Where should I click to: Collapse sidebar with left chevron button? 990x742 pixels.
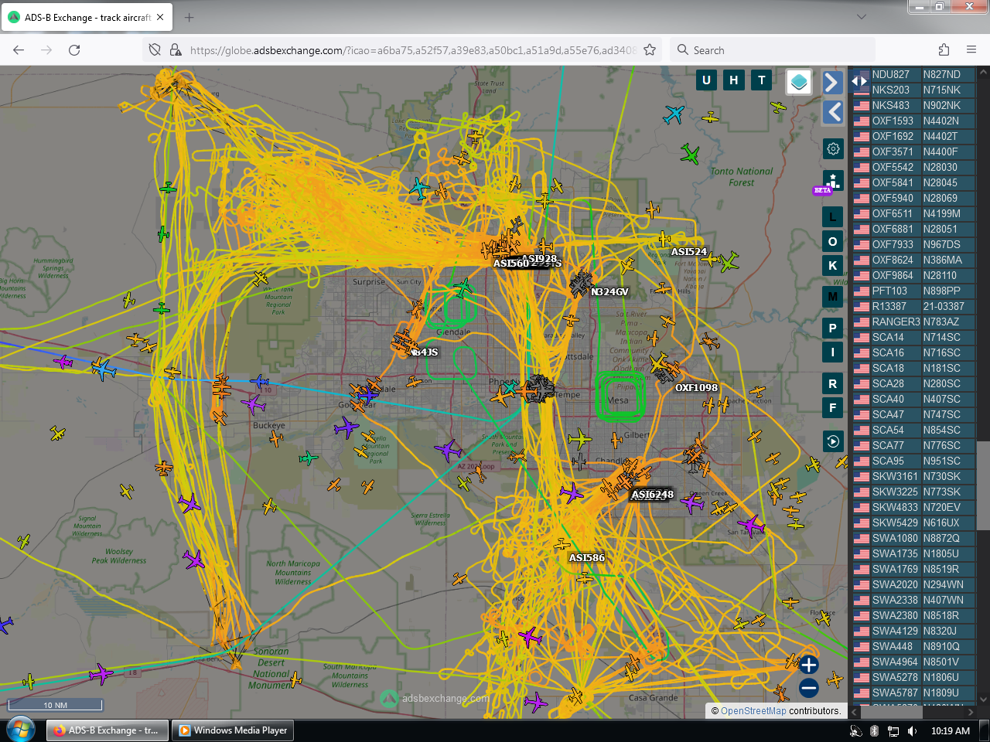[833, 112]
